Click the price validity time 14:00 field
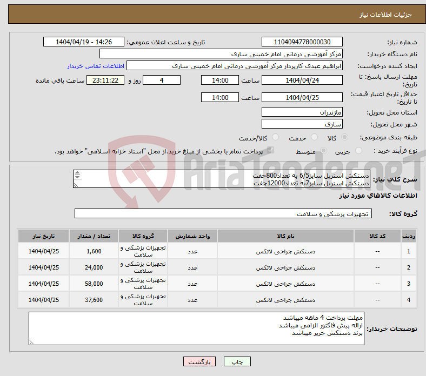This screenshot has height=376, width=426. [220, 97]
